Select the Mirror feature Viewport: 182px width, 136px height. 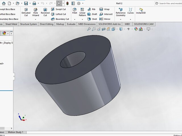105,19
